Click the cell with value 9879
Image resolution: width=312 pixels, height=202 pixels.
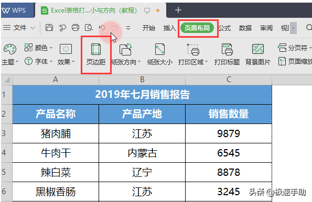[229, 133]
